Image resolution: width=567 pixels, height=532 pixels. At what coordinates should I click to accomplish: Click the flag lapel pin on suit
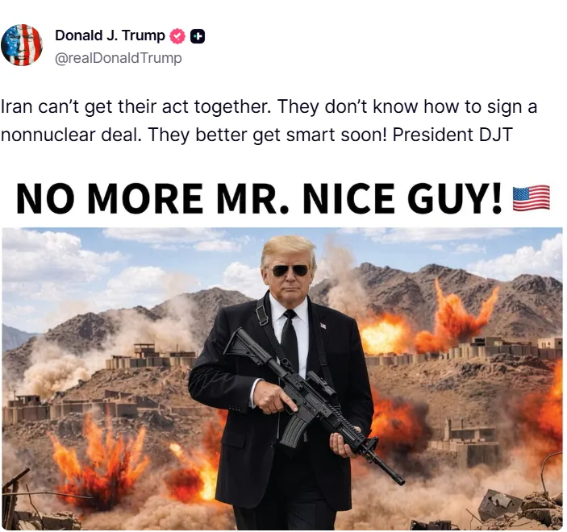point(323,326)
